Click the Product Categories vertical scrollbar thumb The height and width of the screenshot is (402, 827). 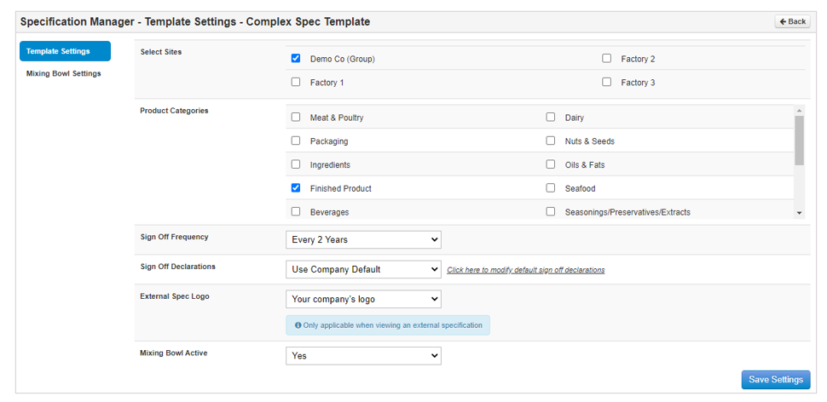799,141
